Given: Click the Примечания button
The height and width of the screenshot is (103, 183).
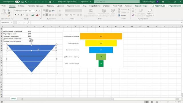Looking at the screenshot, I should (x=174, y=6).
